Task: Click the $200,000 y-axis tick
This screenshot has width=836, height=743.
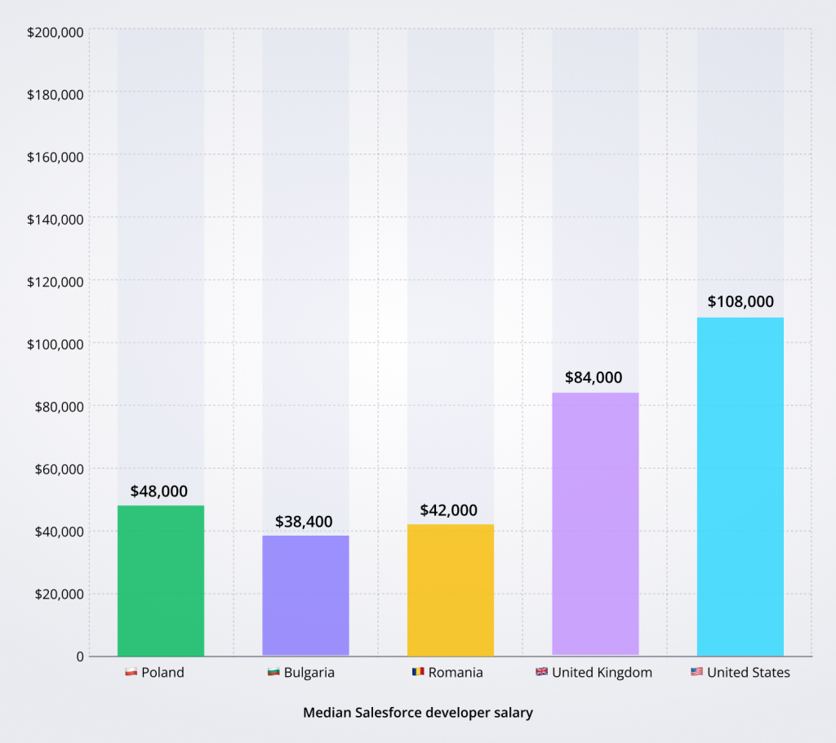Action: (56, 32)
